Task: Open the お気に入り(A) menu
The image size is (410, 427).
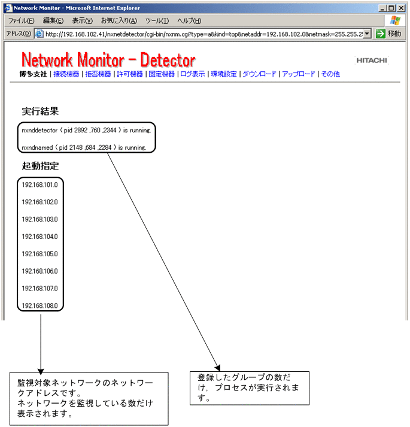Action: tap(119, 21)
